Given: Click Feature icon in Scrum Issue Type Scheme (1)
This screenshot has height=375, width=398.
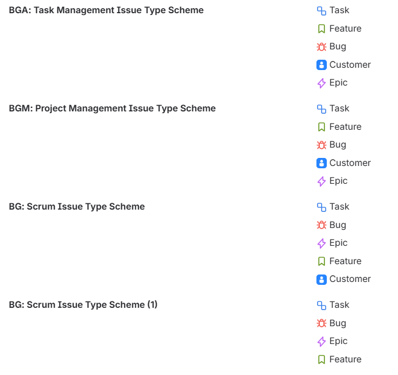Looking at the screenshot, I should click(322, 359).
